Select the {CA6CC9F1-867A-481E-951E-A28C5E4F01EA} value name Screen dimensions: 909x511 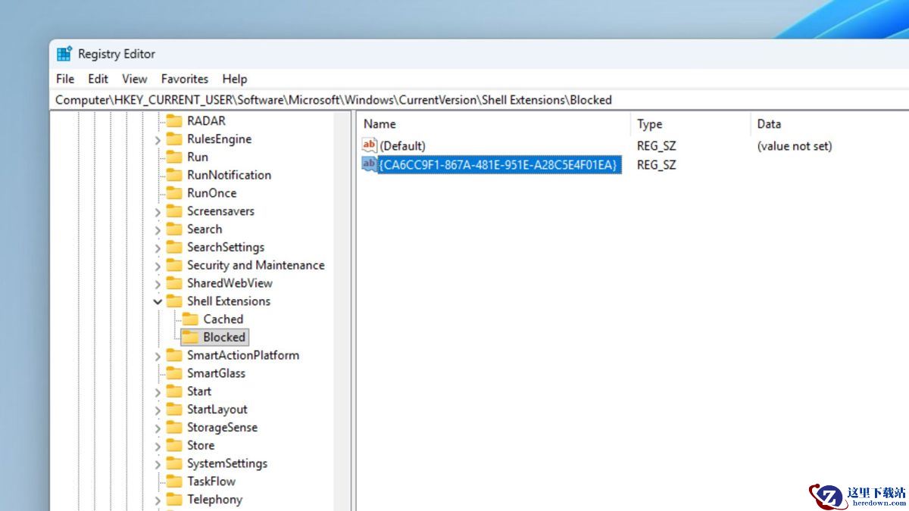498,164
